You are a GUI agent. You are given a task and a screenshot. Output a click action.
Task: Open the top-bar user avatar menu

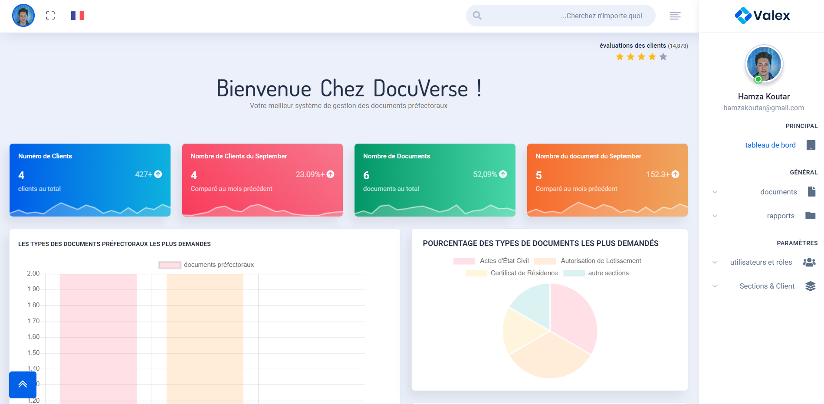click(23, 16)
